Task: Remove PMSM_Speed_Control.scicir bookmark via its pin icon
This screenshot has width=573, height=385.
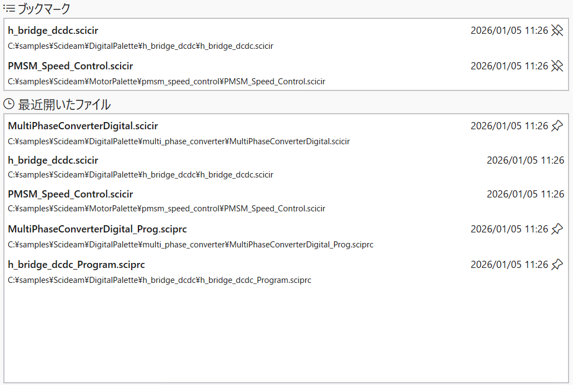Action: [x=557, y=66]
